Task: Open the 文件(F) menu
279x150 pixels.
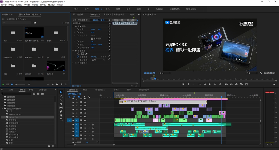Action: coord(4,5)
